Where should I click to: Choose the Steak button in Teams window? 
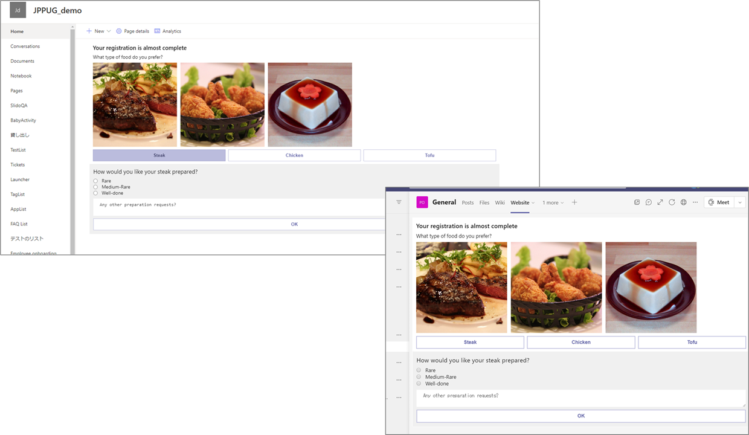point(470,342)
